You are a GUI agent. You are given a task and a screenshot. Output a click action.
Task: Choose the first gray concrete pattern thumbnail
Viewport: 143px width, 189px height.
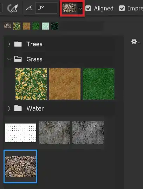54,133
